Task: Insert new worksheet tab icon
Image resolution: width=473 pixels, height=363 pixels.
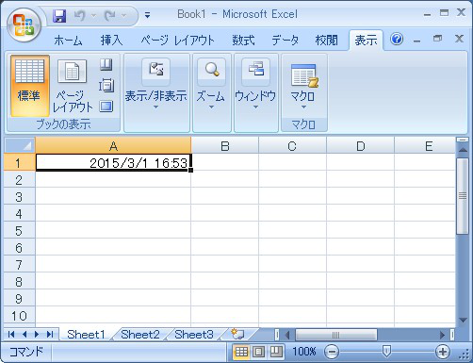Action: (237, 334)
